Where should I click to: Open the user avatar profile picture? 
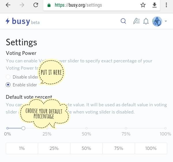157,21
